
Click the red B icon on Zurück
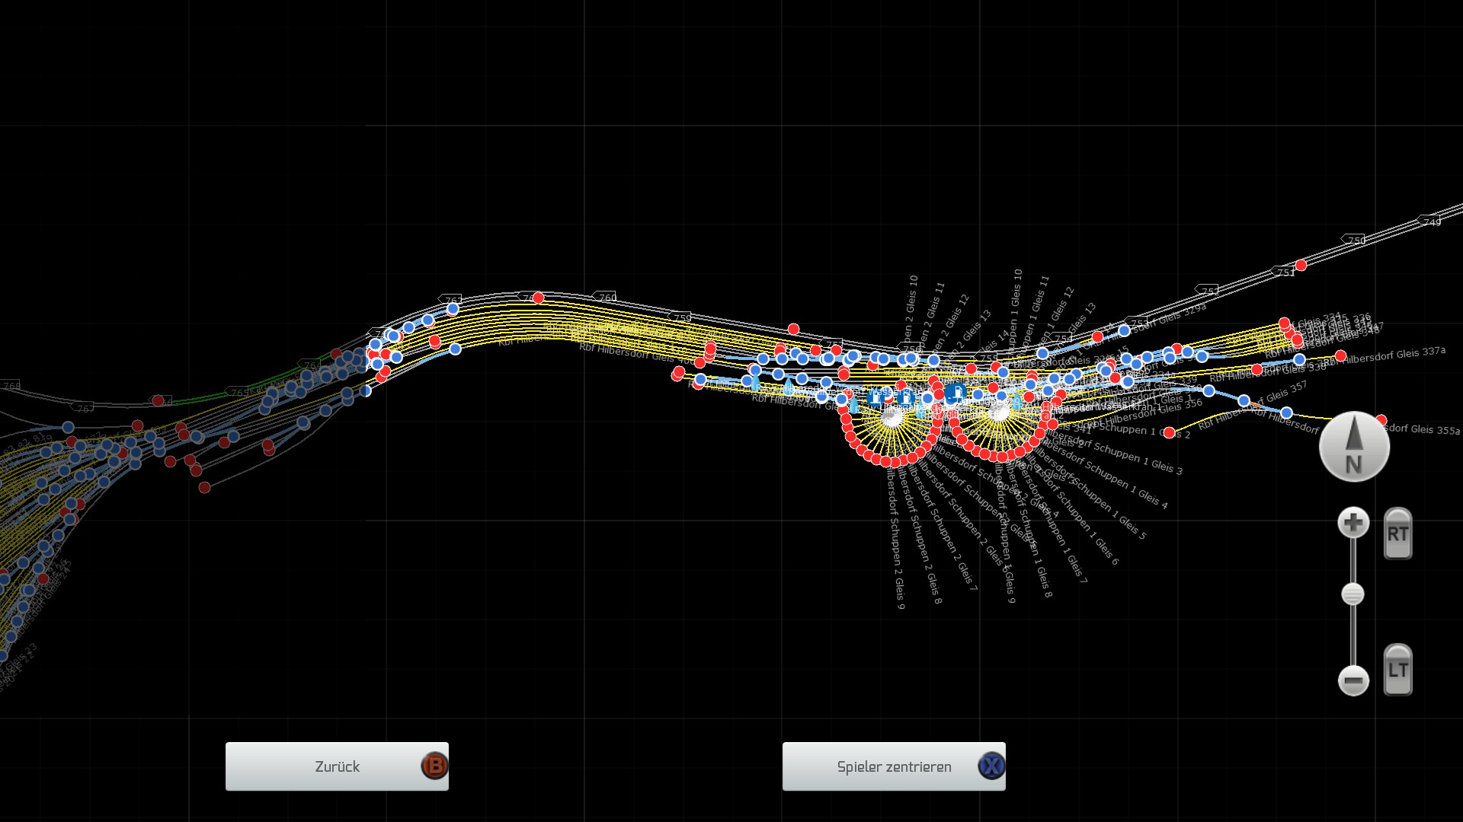(x=434, y=766)
